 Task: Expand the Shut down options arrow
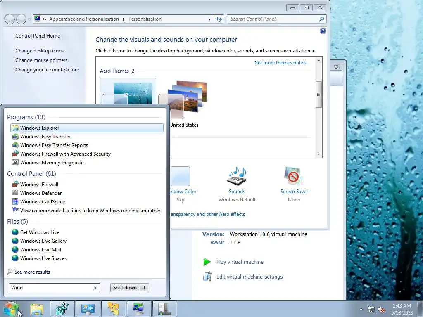(x=145, y=288)
